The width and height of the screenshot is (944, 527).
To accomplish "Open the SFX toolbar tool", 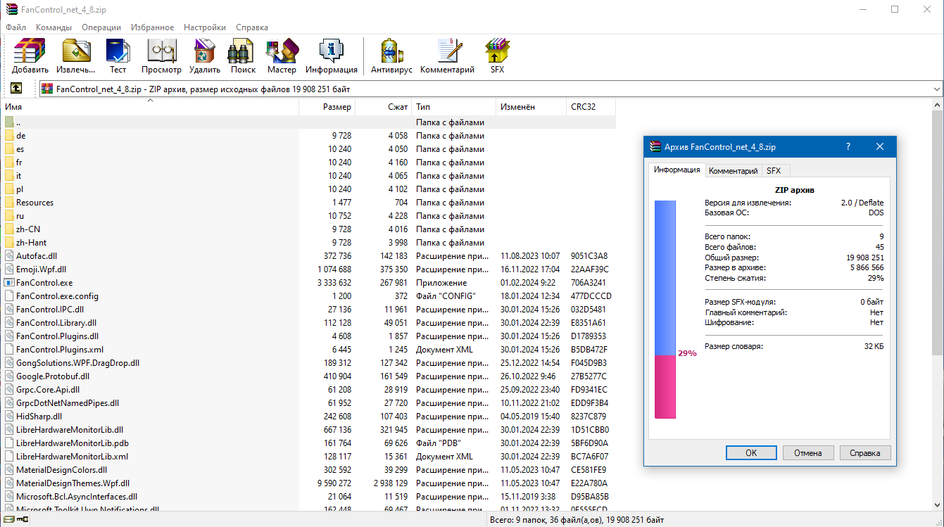I will (497, 56).
